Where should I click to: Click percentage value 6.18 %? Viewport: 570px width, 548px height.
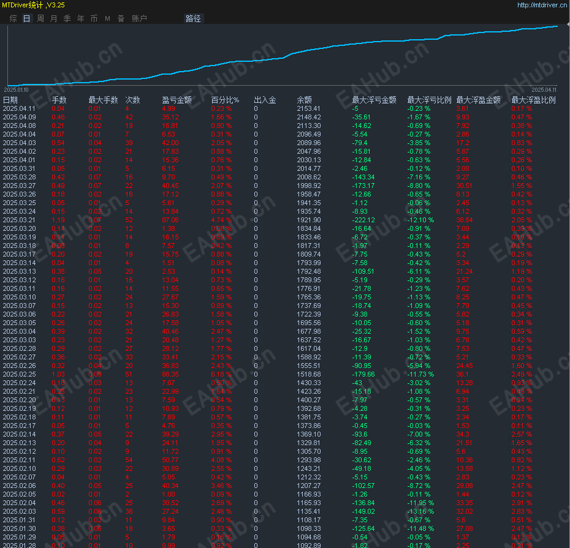pos(221,374)
